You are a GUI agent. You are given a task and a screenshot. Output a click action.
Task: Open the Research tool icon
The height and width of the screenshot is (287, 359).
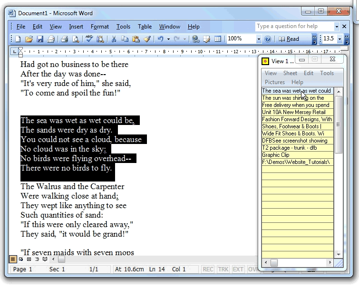[x=100, y=39]
